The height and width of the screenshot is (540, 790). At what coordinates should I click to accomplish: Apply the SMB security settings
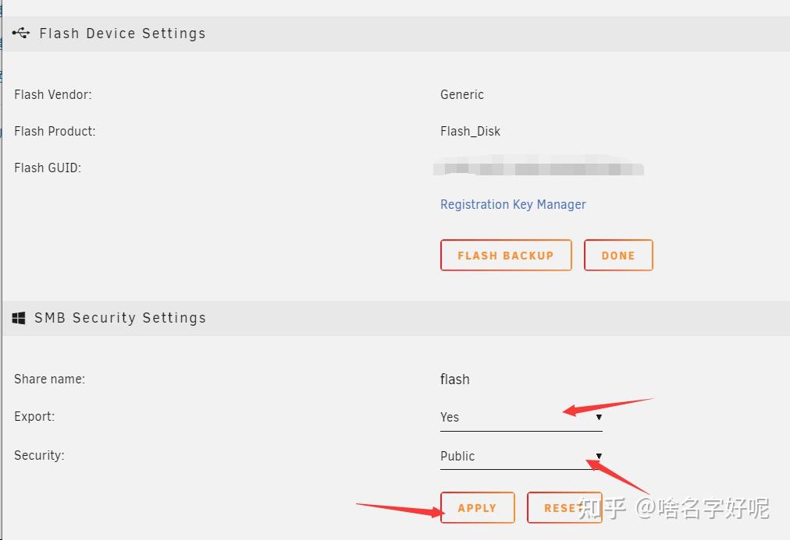477,507
